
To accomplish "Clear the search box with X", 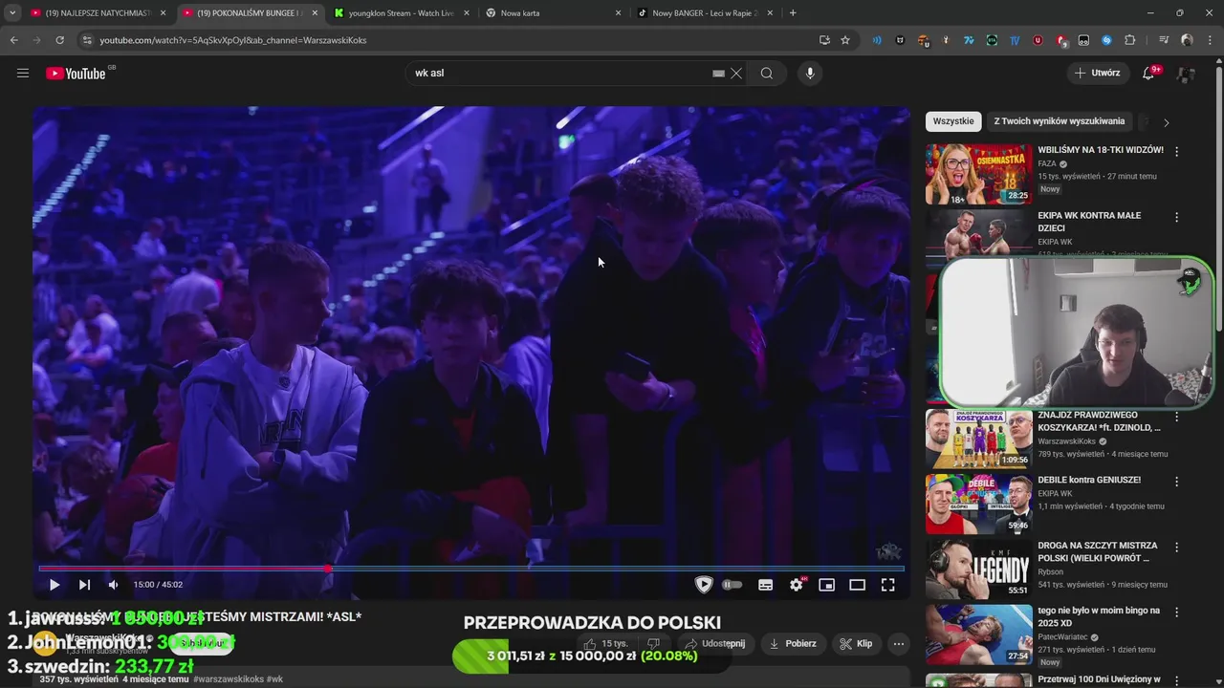I will click(736, 73).
